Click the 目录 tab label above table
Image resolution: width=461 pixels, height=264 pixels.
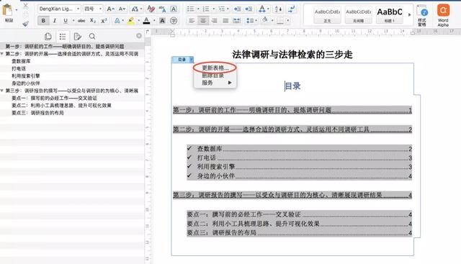point(182,60)
